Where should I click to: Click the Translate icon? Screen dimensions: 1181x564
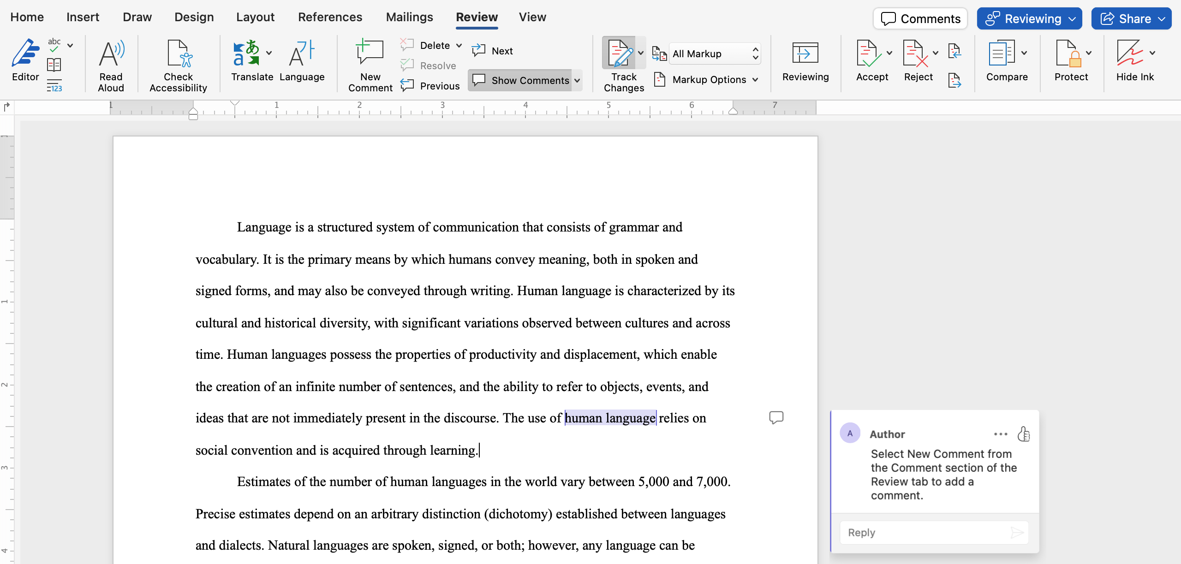(246, 53)
